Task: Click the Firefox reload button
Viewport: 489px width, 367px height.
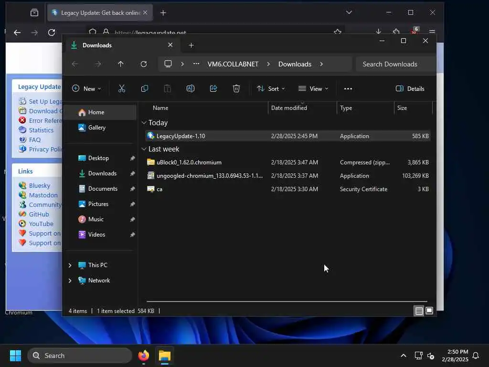Action: [x=52, y=32]
